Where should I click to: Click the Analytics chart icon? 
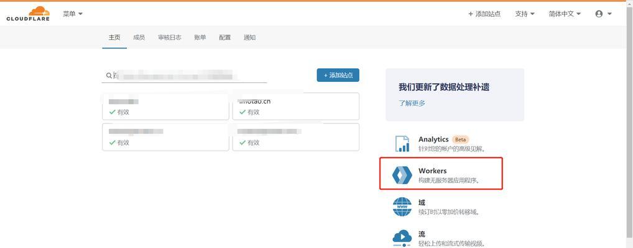click(x=402, y=144)
